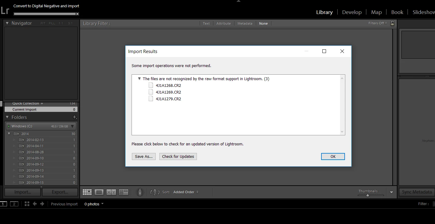Click the Lightroom Lr logo
The width and height of the screenshot is (435, 224).
pyautogui.click(x=5, y=11)
